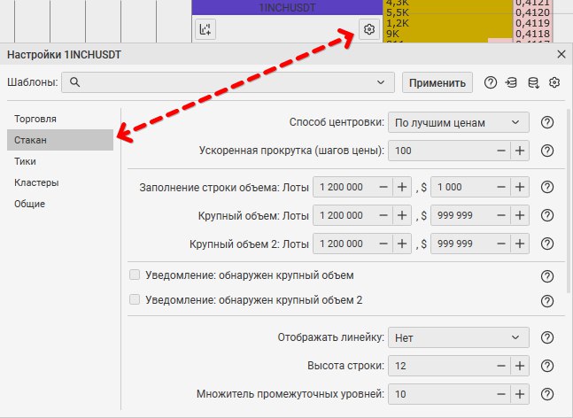The width and height of the screenshot is (573, 418).
Task: Click the Множитель промежуточных уровней input field
Action: 440,394
